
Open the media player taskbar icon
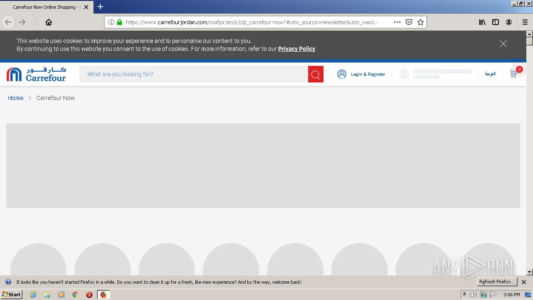61,295
